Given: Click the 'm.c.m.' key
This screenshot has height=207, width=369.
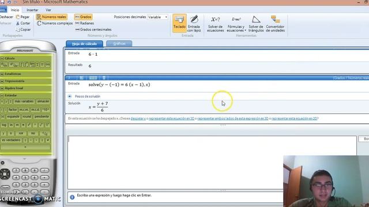Looking at the screenshot, I should (x=24, y=110).
